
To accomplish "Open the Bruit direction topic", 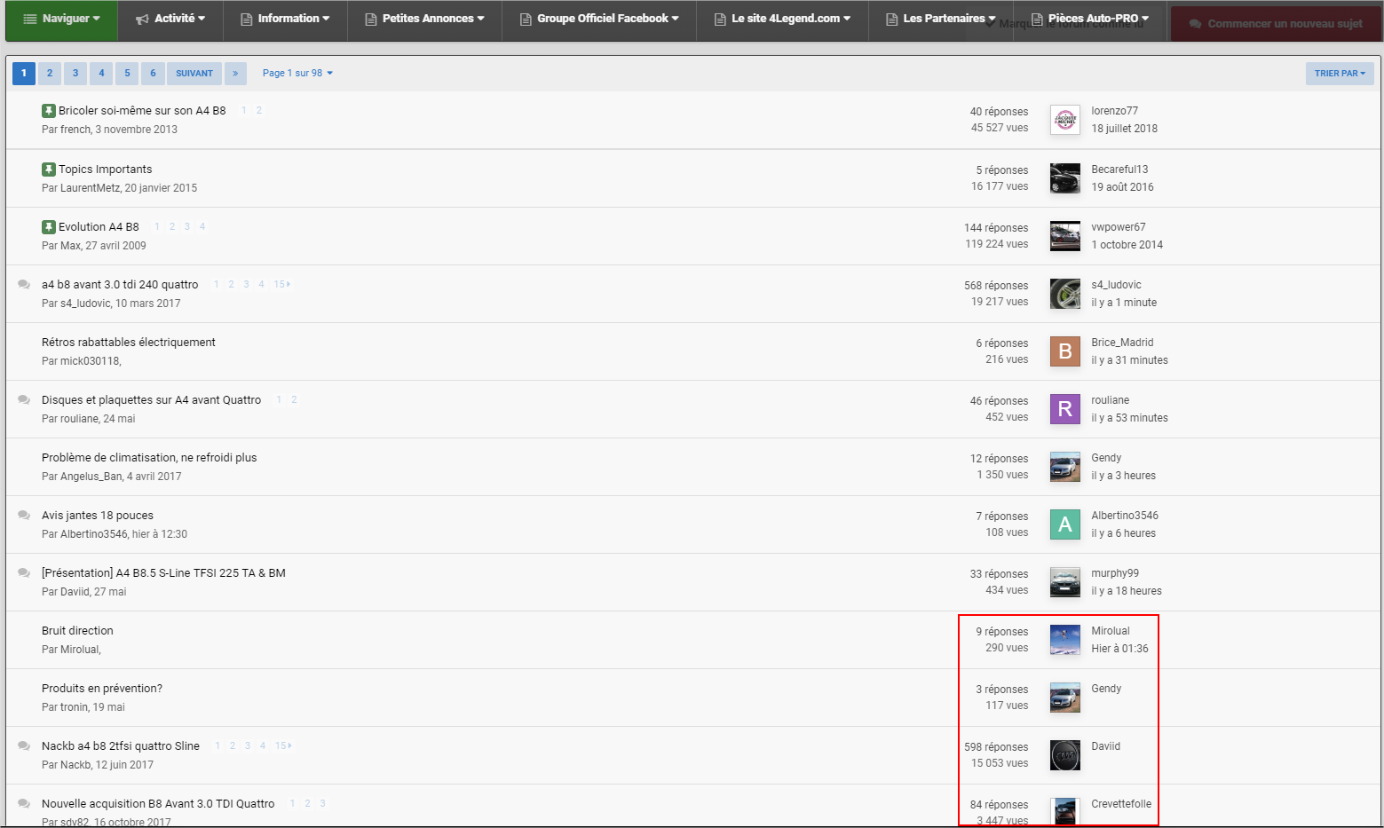I will (77, 631).
